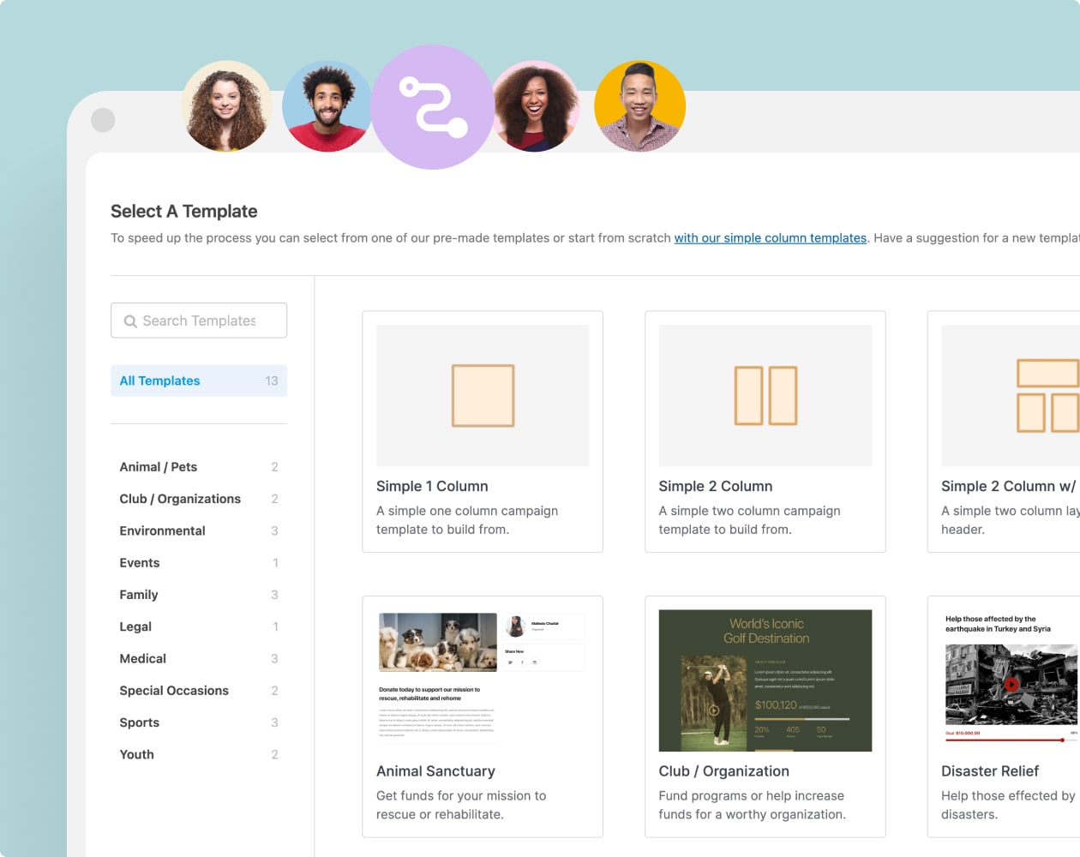
Task: Choose the Sports category filter
Action: (x=140, y=722)
